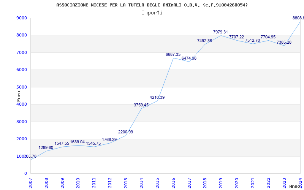The height and width of the screenshot is (190, 304).
Task: Click x-axis year 2007
Action: pos(30,183)
